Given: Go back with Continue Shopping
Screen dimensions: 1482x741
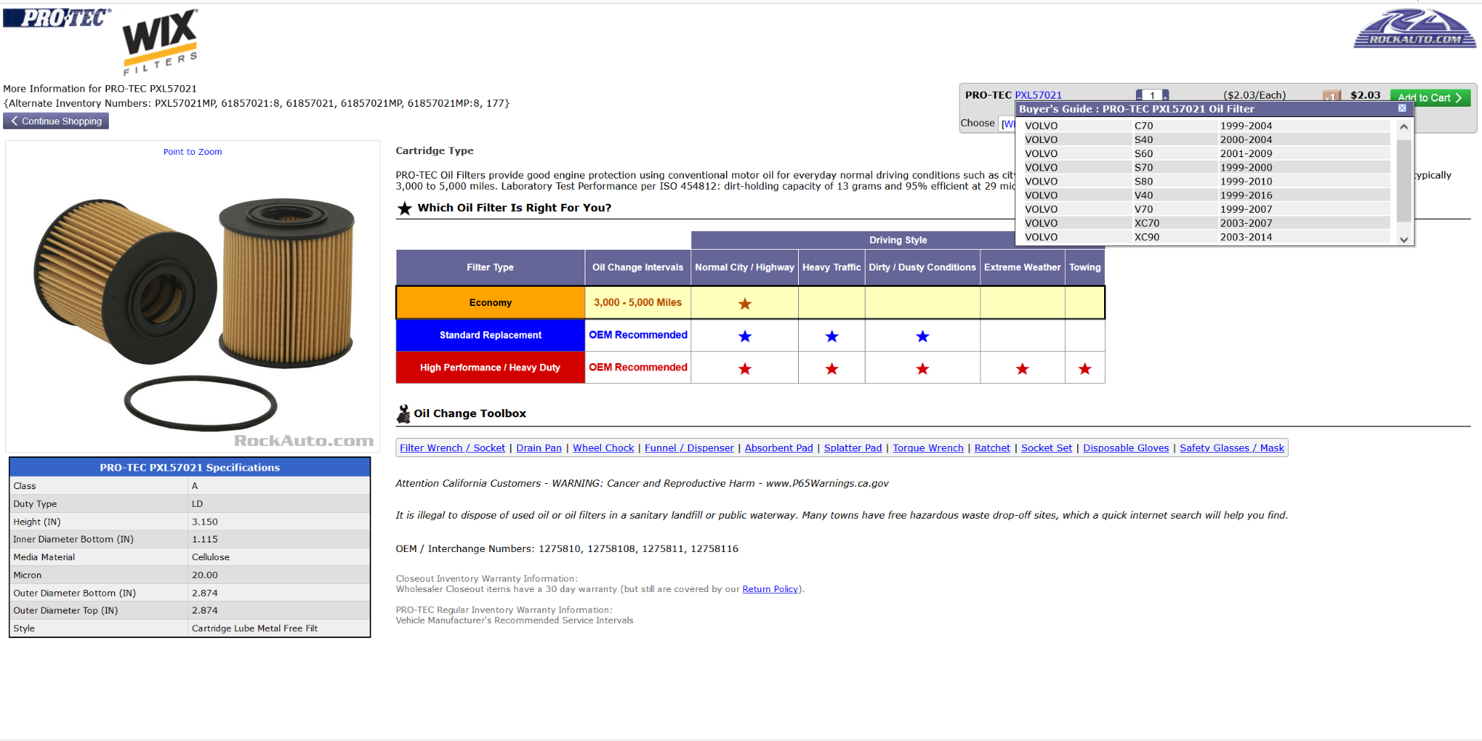Looking at the screenshot, I should pyautogui.click(x=56, y=121).
